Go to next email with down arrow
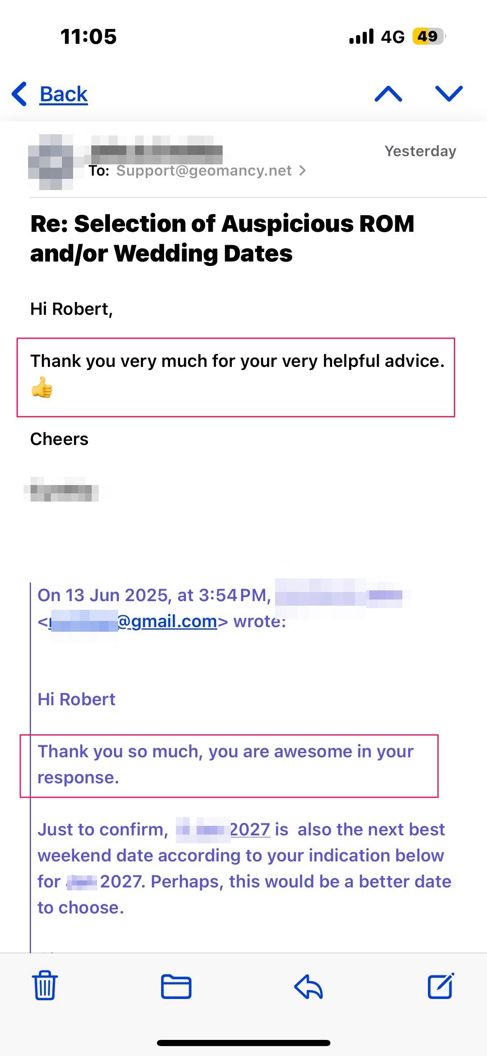 coord(449,94)
